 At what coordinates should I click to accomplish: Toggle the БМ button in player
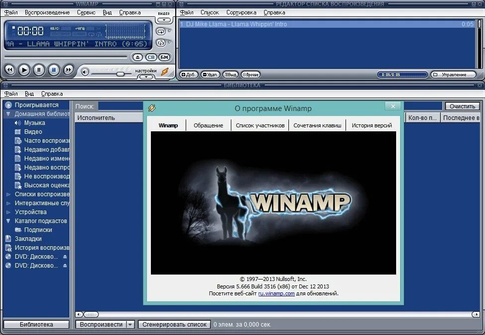(x=164, y=57)
